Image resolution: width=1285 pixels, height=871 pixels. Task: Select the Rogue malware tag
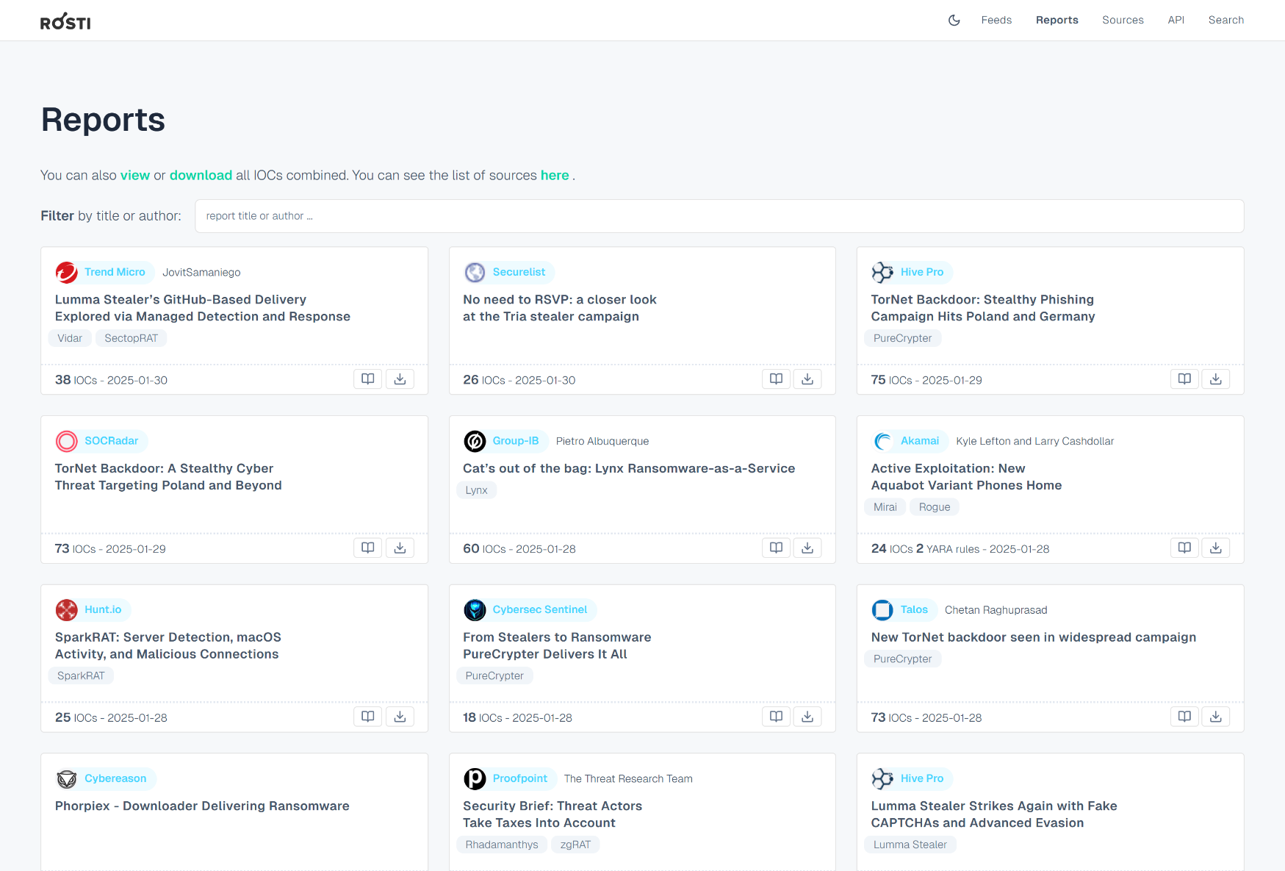tap(935, 507)
